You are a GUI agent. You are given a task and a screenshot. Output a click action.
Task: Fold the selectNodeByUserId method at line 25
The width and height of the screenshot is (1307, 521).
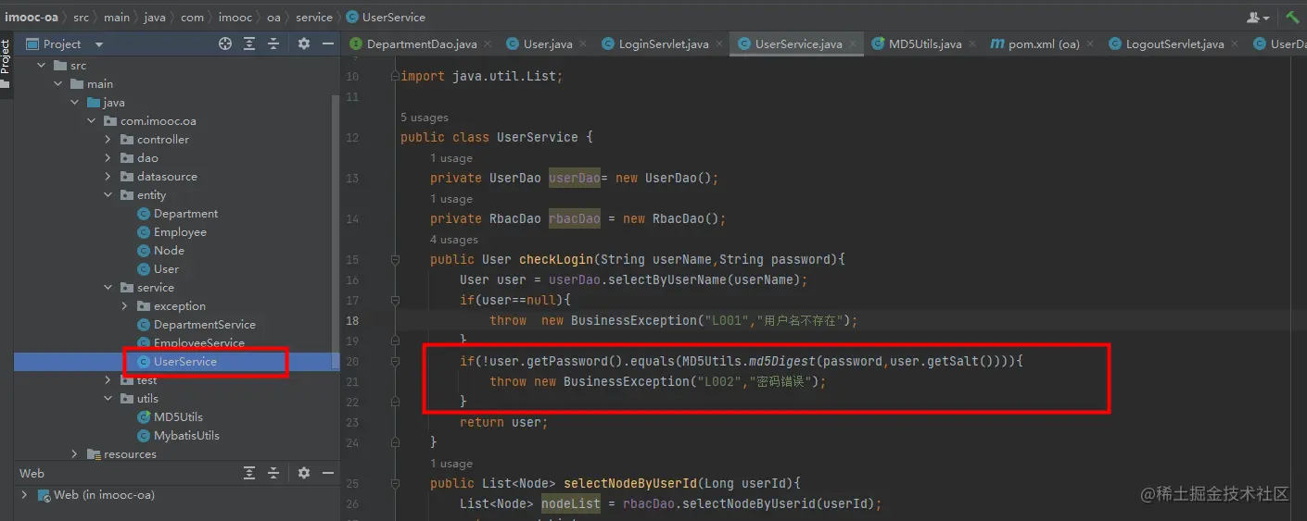[x=395, y=483]
